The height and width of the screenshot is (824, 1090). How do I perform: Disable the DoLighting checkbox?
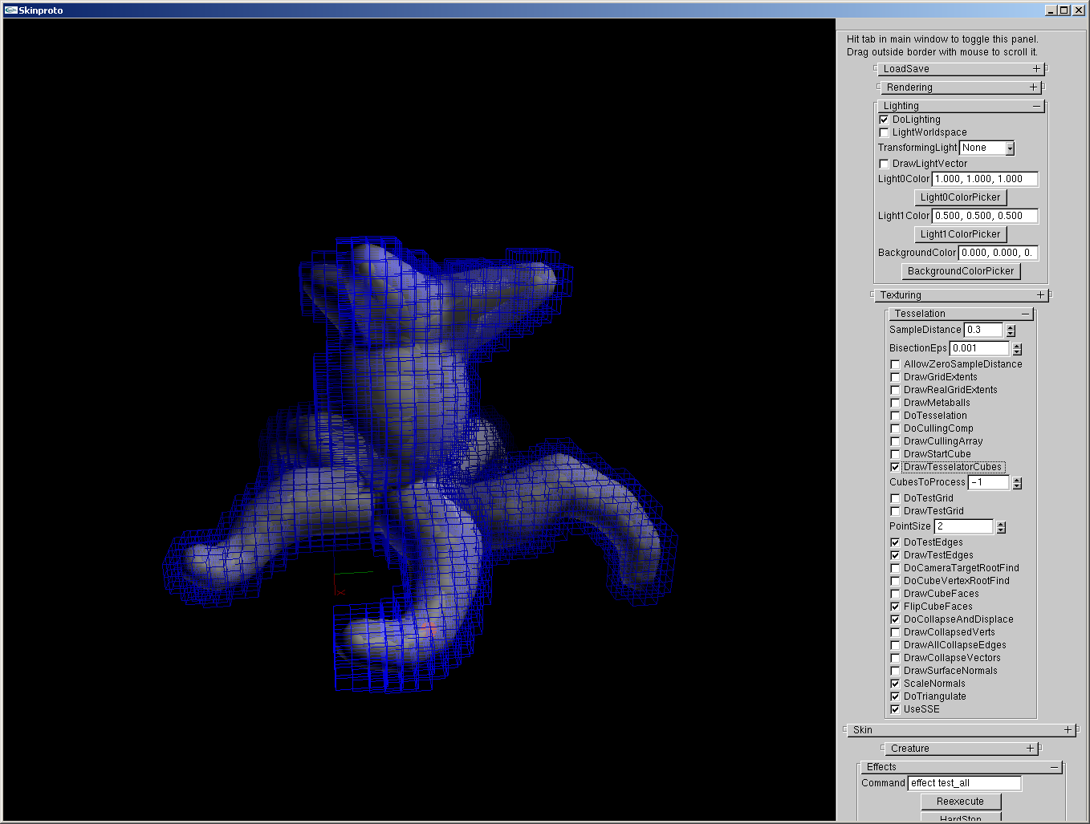pos(884,120)
